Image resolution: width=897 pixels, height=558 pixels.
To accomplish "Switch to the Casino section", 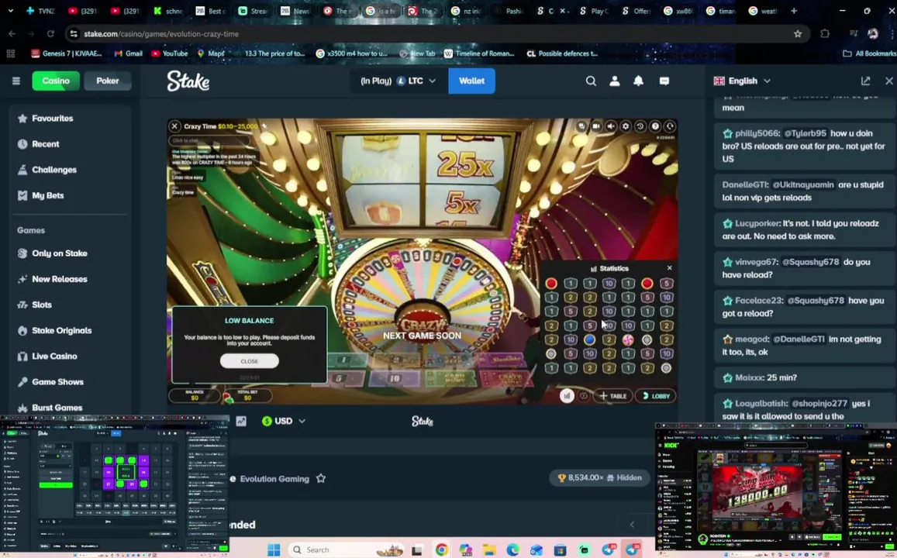I will tap(56, 81).
